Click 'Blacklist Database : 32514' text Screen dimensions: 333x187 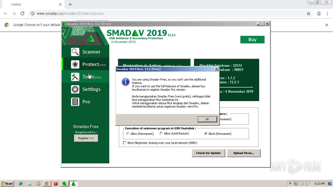(221, 66)
